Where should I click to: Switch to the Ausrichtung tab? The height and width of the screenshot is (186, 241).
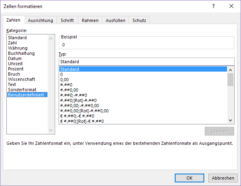tap(40, 20)
